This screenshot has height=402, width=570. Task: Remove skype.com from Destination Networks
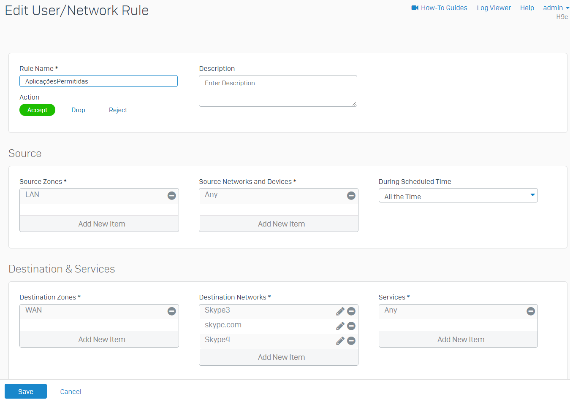tap(351, 326)
